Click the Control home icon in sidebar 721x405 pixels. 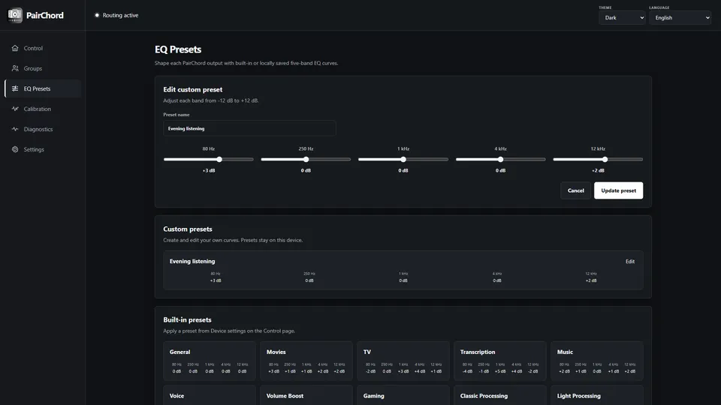point(15,48)
